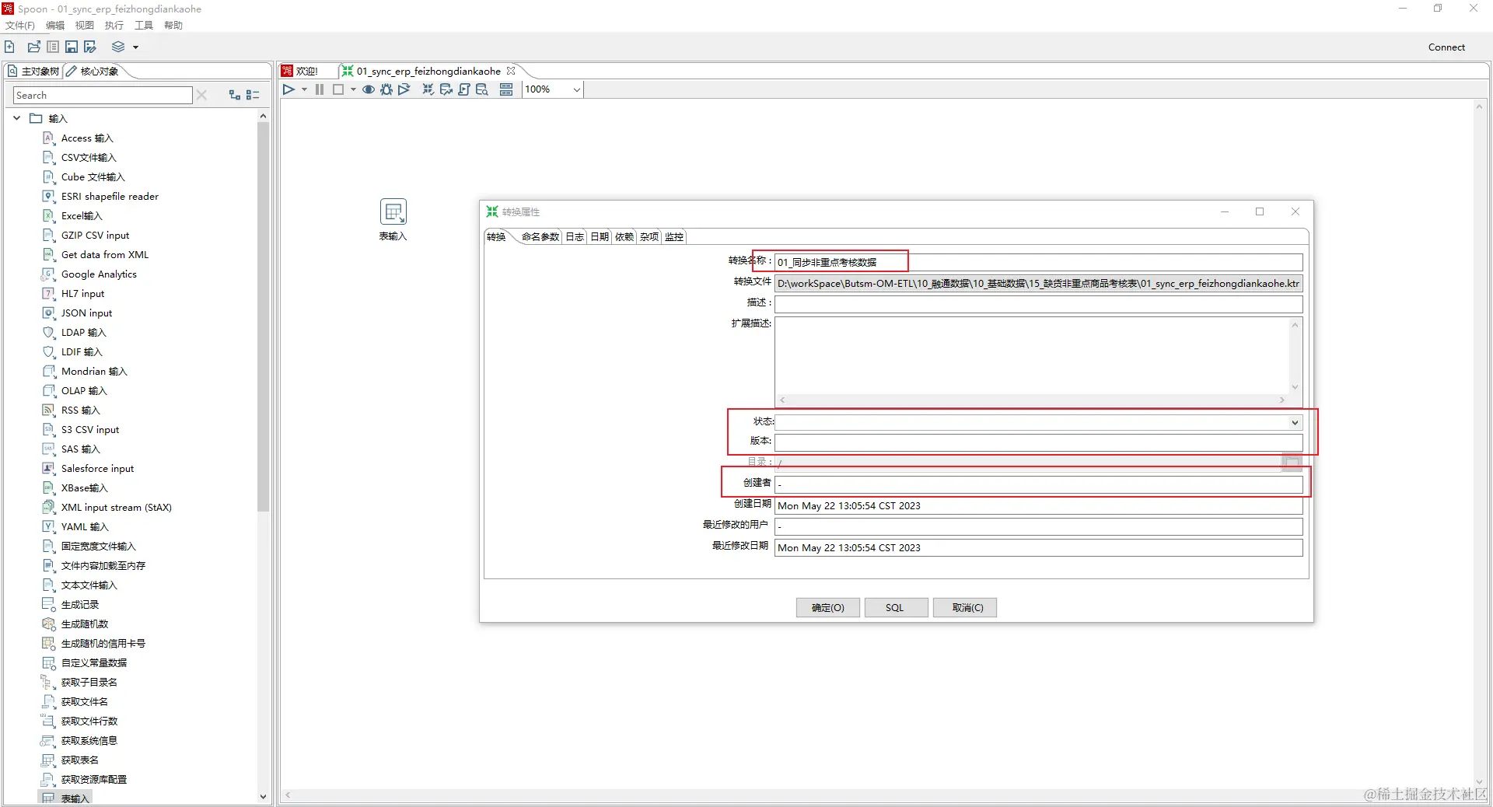
Task: Click the Impact analysis database icon
Action: click(x=446, y=89)
